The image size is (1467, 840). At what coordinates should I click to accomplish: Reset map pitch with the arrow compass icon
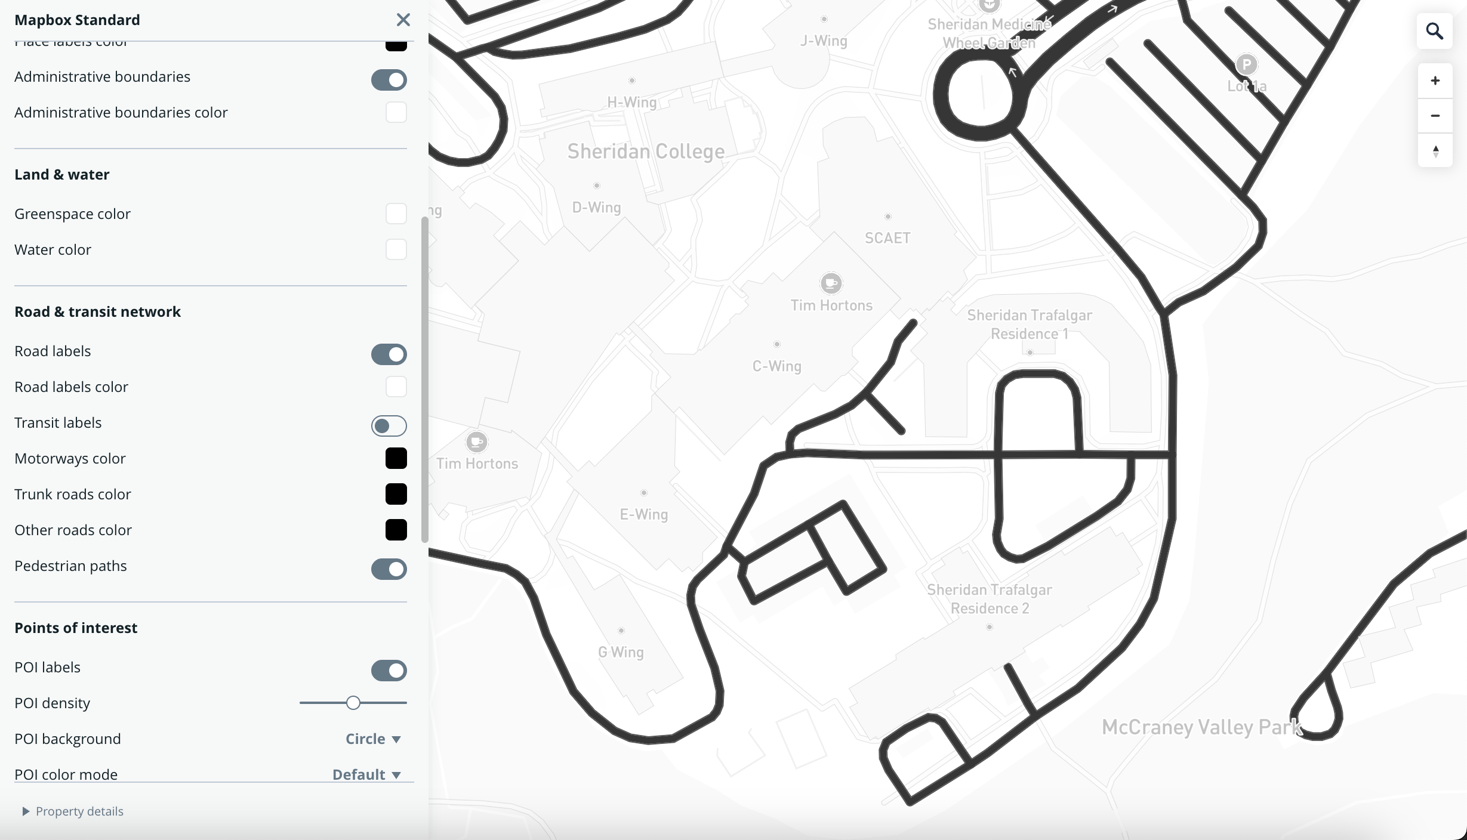point(1435,151)
